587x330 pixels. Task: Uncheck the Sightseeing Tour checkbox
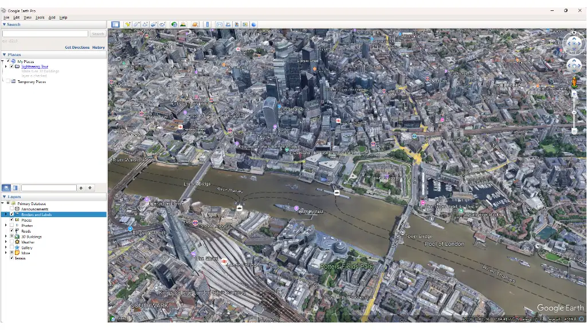point(12,66)
